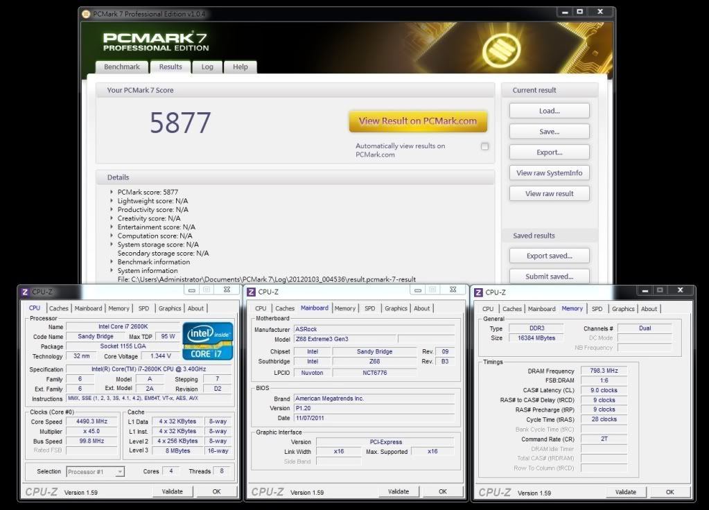Click the Multiplier x 45.0 field
Screen dimensions: 709x510
(91, 431)
